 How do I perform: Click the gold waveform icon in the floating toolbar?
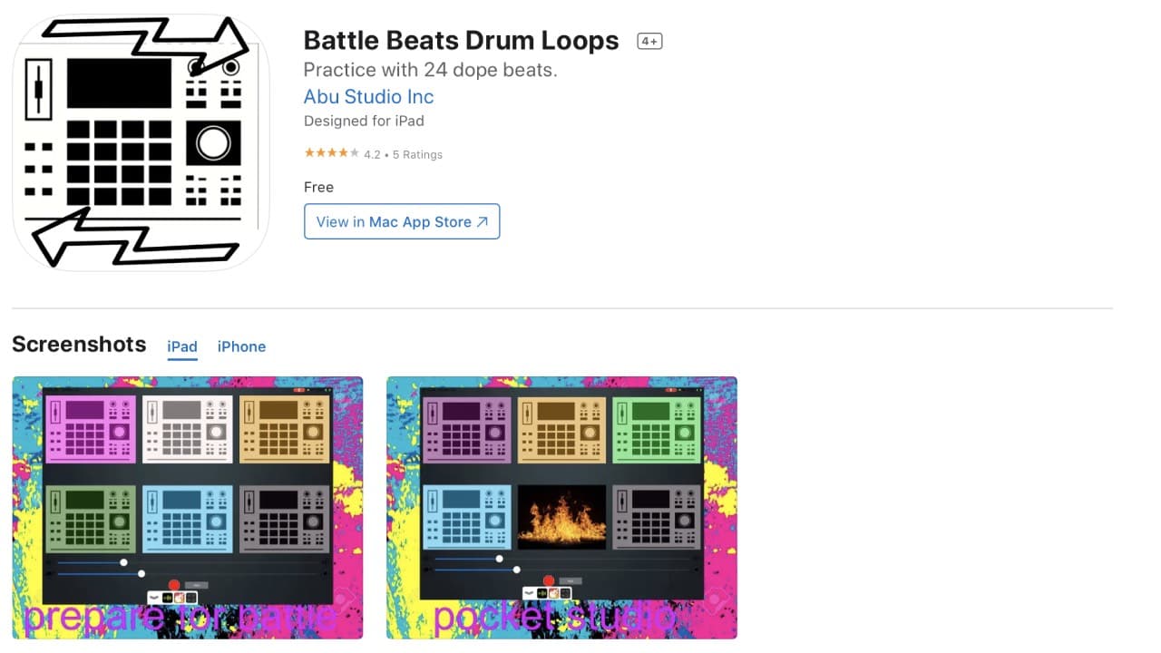[x=169, y=597]
